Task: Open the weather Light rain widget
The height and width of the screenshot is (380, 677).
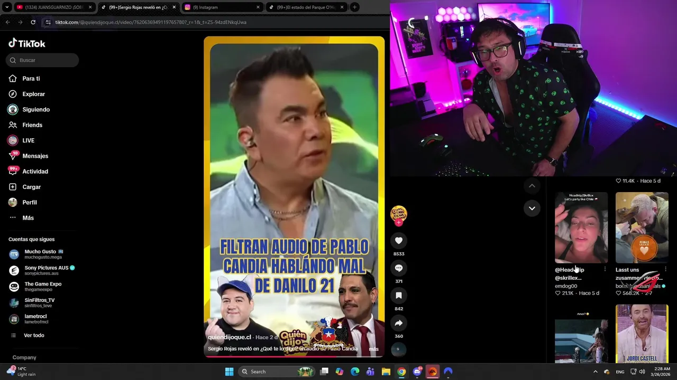Action: coord(21,372)
